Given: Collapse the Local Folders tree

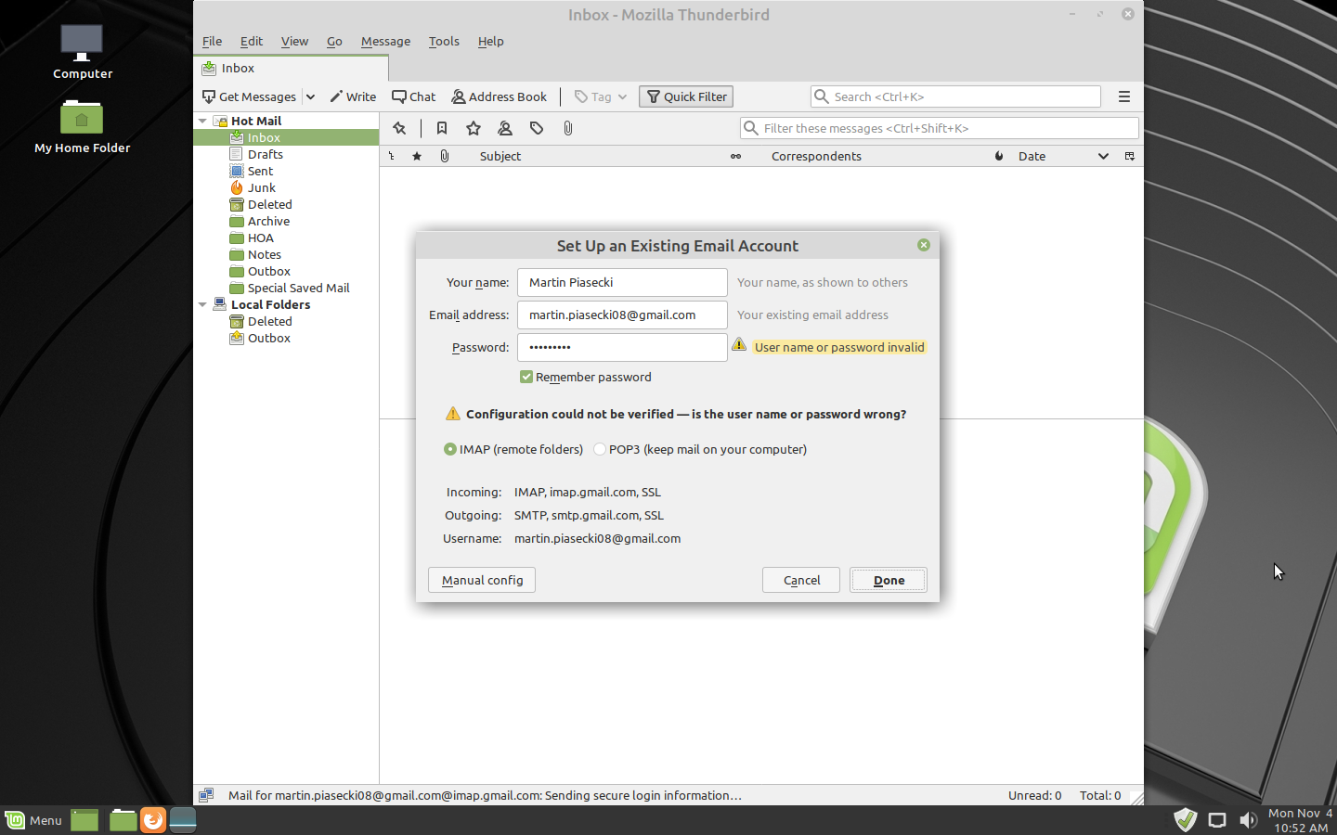Looking at the screenshot, I should click(x=202, y=304).
